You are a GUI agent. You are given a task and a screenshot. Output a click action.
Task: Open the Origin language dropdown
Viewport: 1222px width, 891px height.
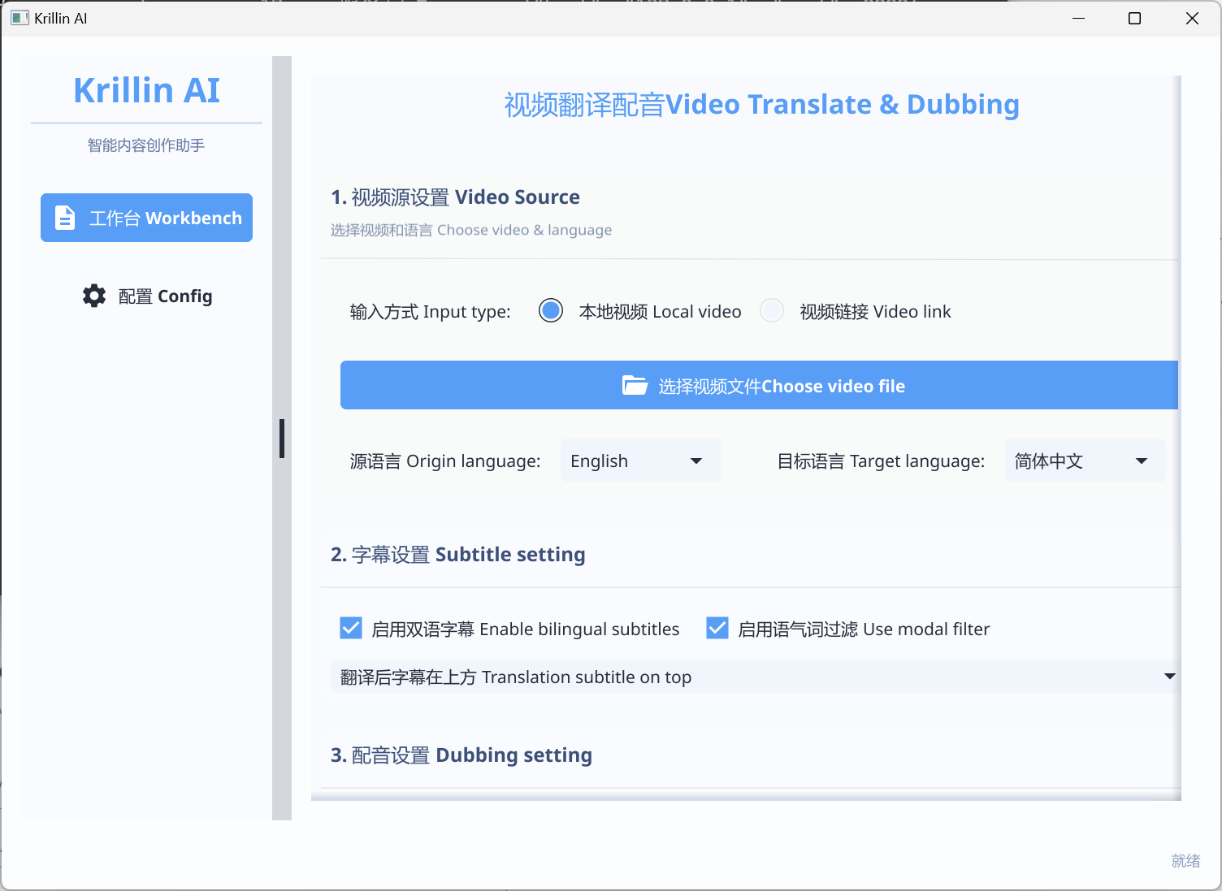(x=640, y=461)
